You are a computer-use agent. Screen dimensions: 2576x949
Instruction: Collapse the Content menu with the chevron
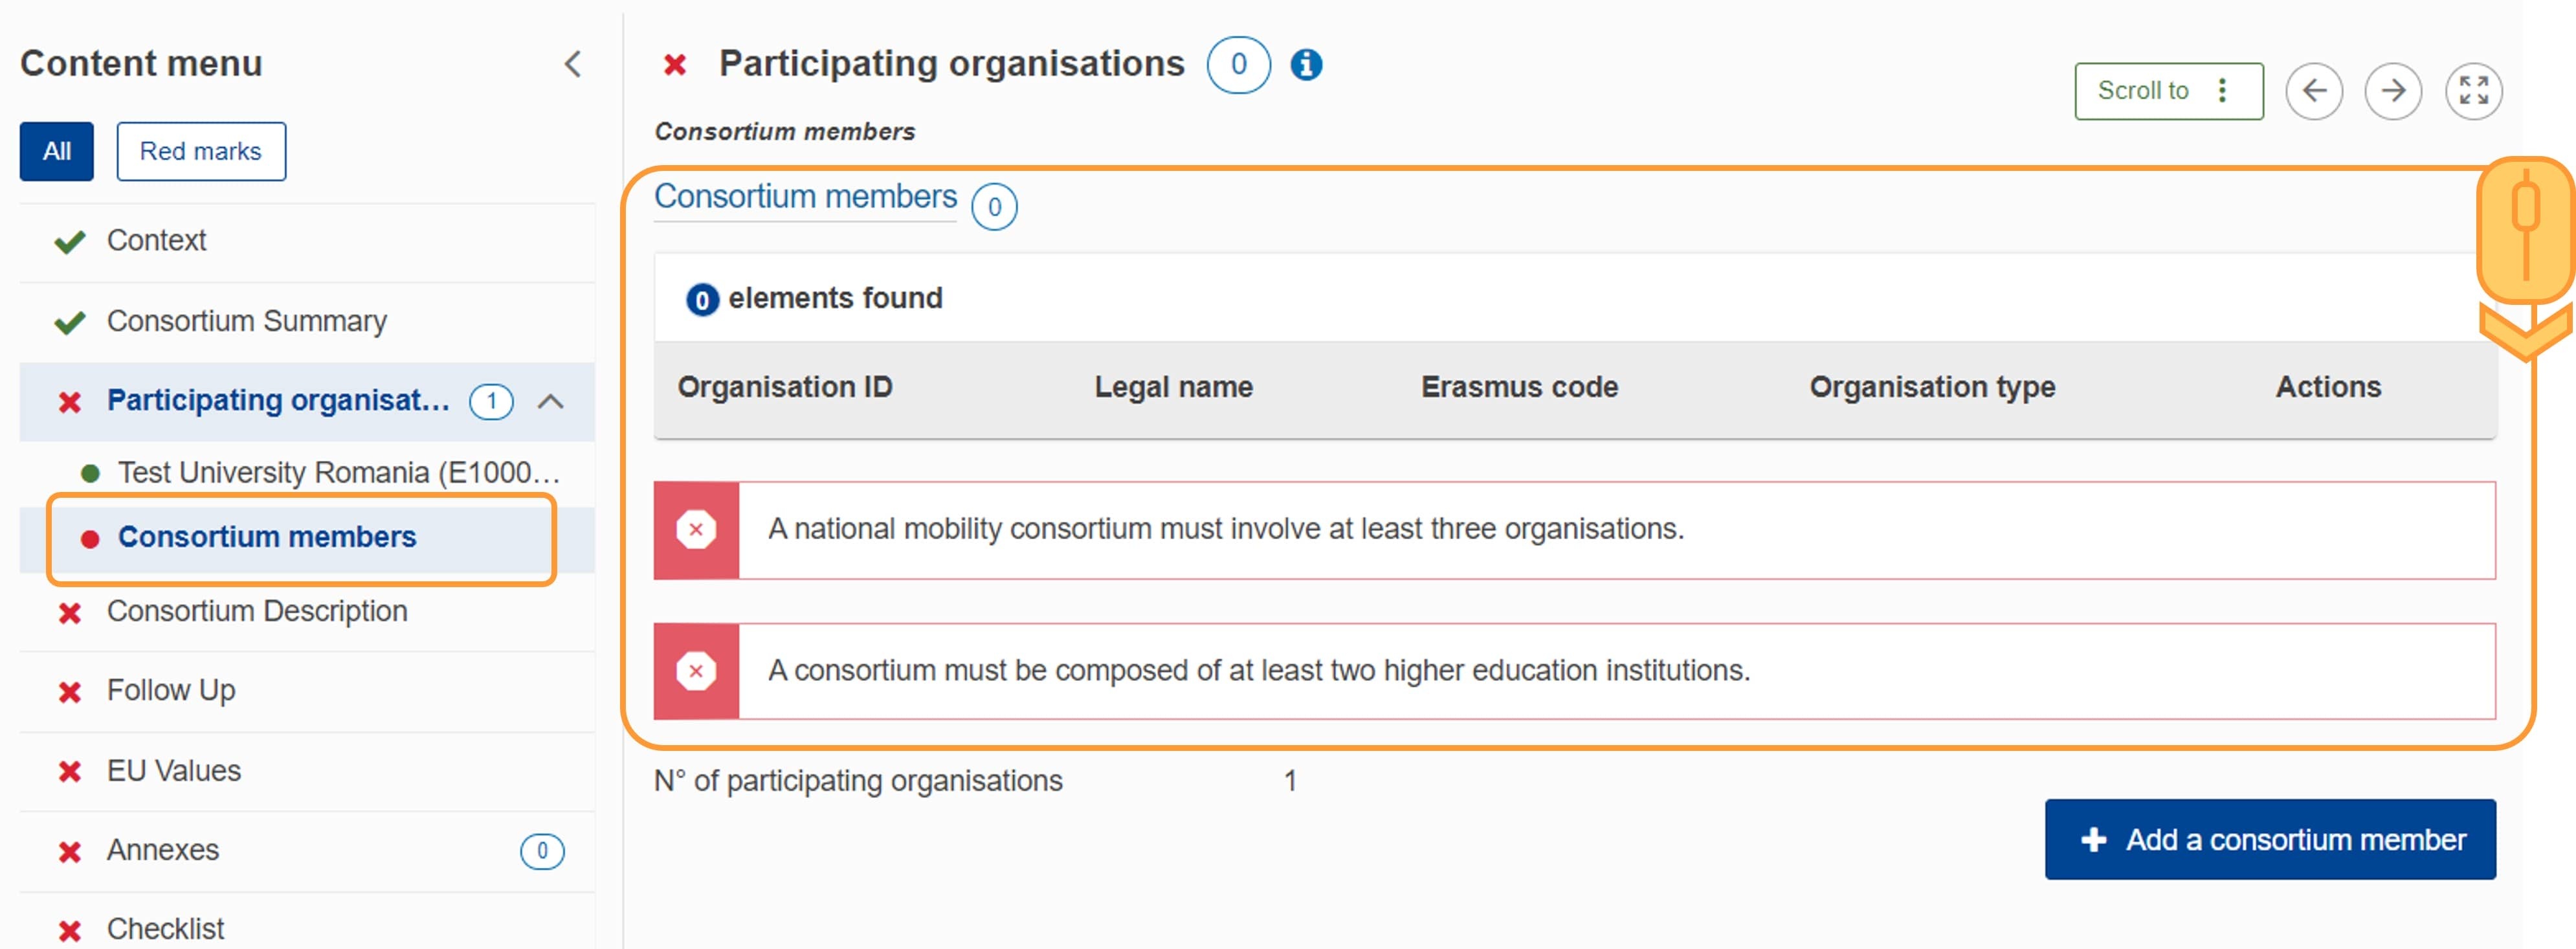(572, 64)
